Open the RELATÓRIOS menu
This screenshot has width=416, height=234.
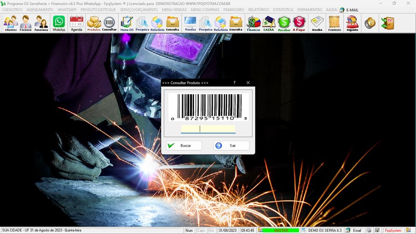click(258, 10)
